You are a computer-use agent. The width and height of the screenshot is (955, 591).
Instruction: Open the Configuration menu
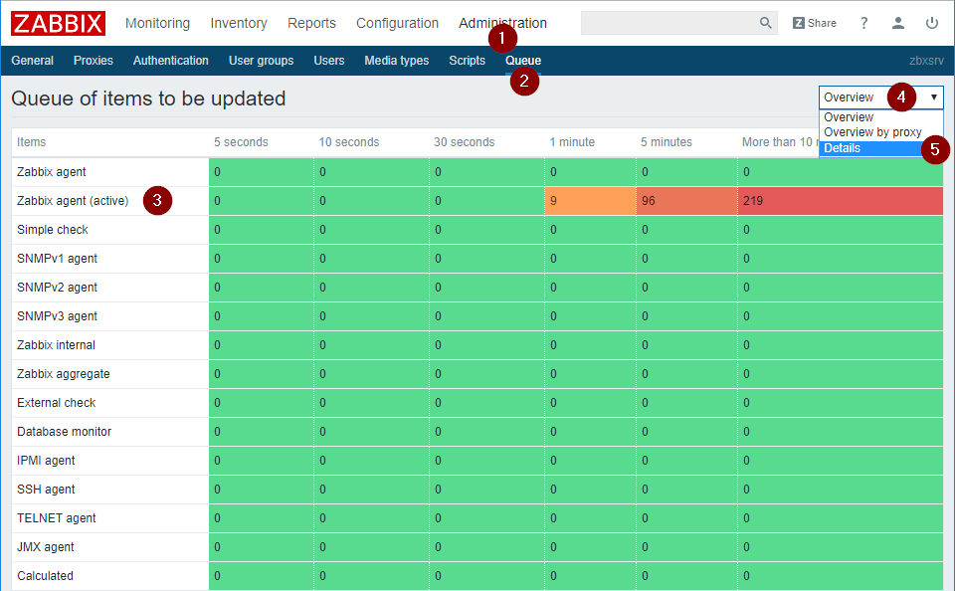coord(397,23)
